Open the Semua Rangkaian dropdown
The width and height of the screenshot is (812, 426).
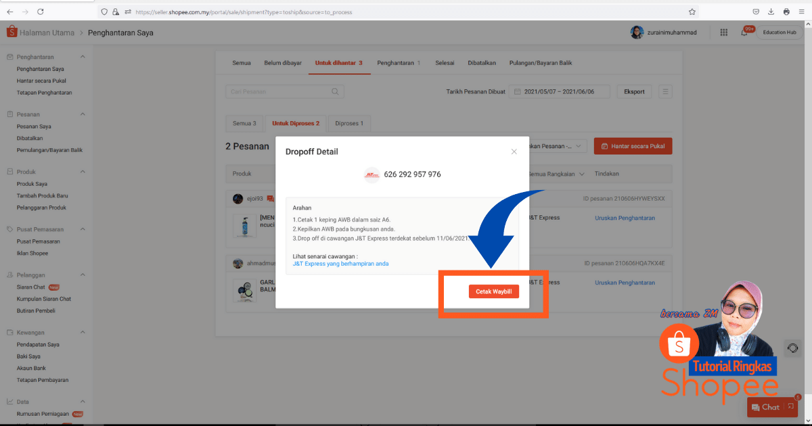(x=556, y=174)
